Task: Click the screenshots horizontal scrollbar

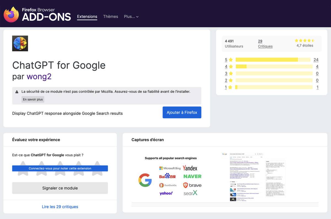Action: coord(225,205)
